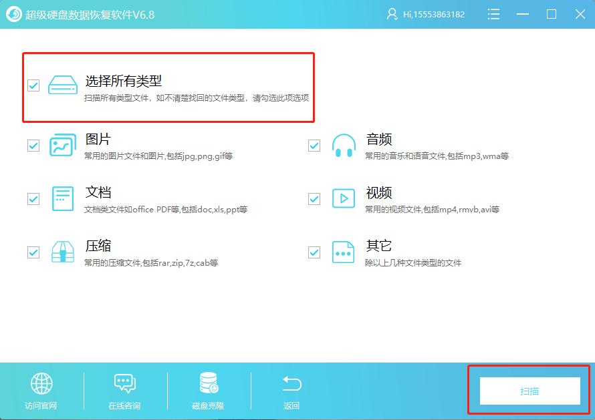
Task: Uncheck the 视频 file type checkbox
Action: click(314, 198)
